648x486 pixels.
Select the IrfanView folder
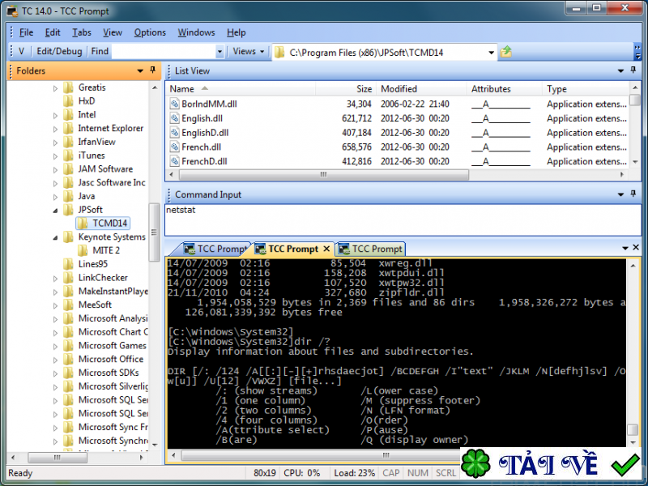(x=96, y=142)
